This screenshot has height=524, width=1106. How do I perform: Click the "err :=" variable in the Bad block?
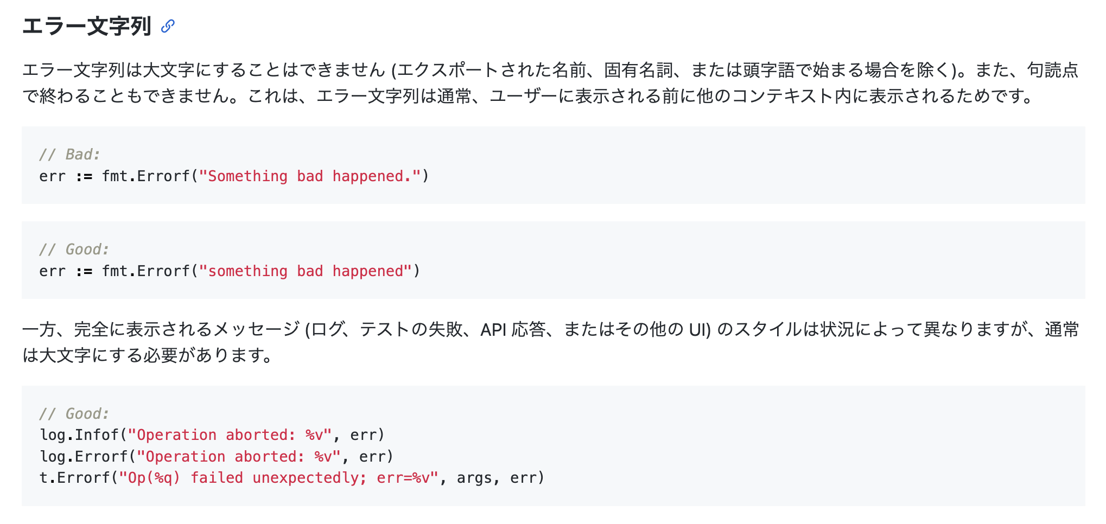coord(66,176)
